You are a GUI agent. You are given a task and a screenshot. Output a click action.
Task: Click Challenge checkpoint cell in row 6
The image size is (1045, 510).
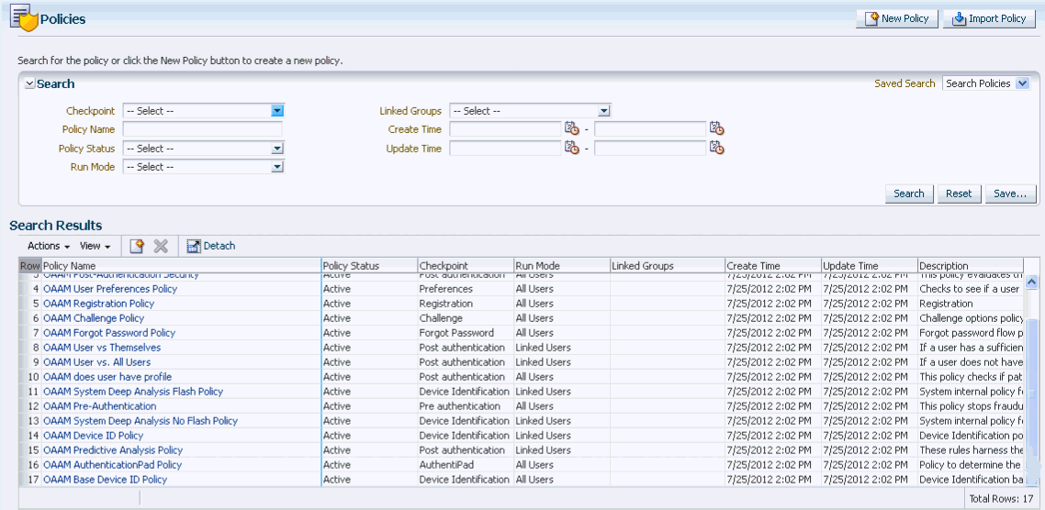(466, 318)
